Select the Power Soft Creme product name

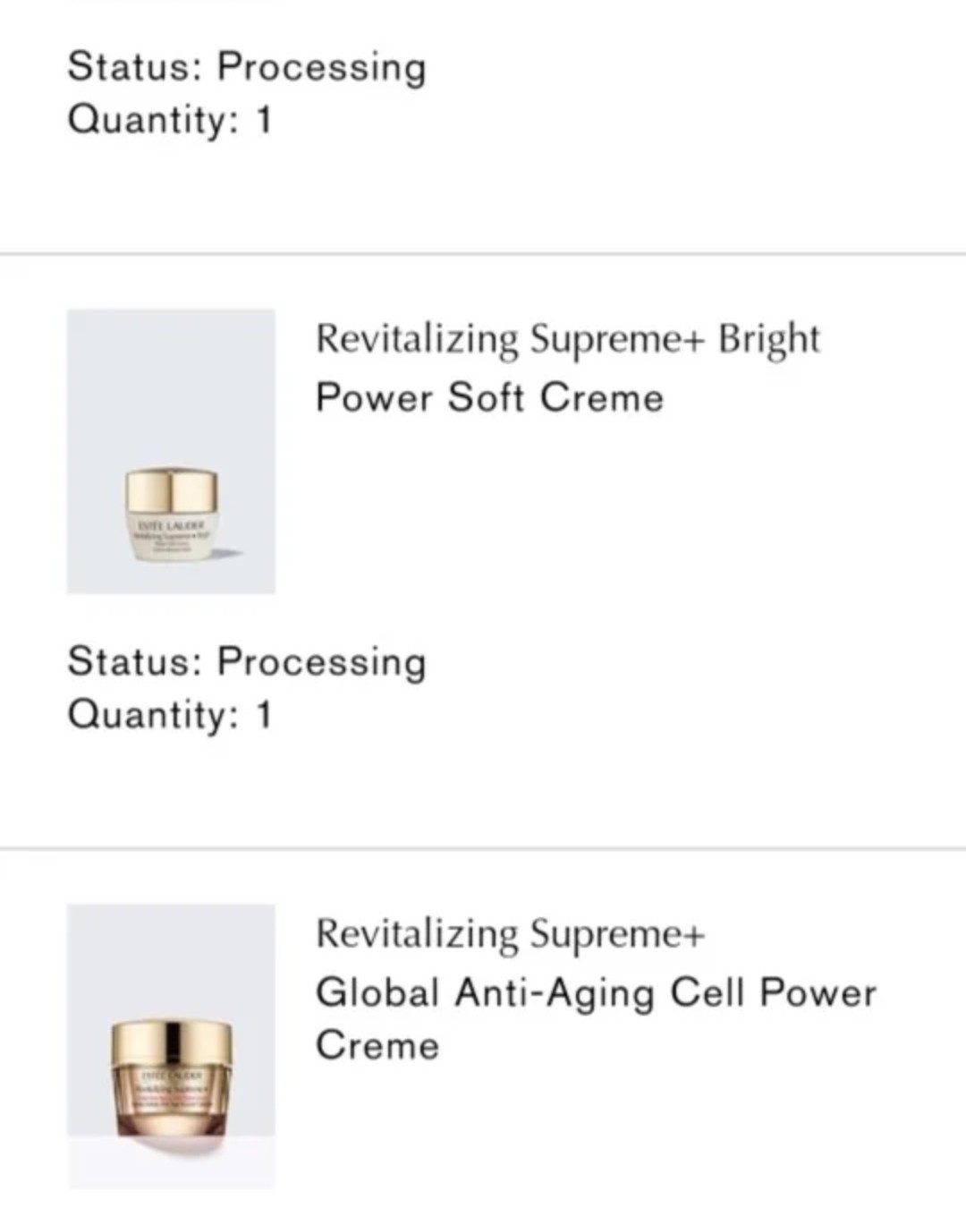click(489, 397)
